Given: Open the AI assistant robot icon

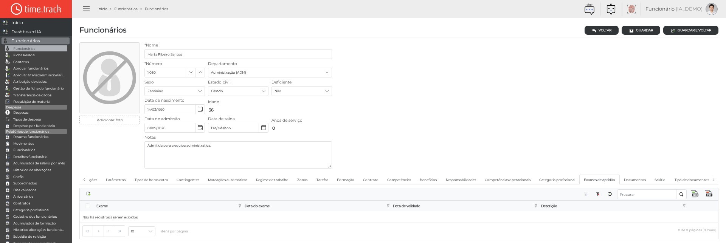Looking at the screenshot, I should 611,9.
